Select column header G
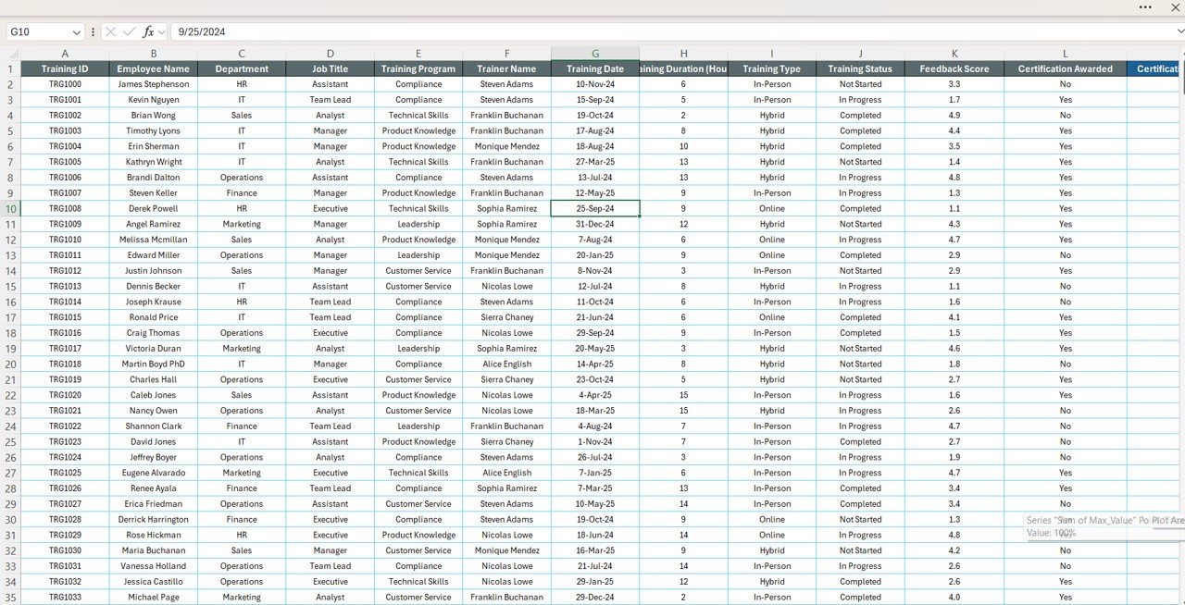This screenshot has width=1185, height=605. [595, 53]
